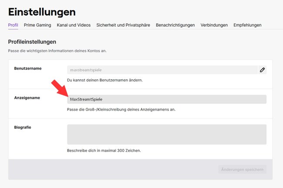Click 'Passe die wichtigsten Informationen' description
The width and height of the screenshot is (283, 188).
[x=57, y=51]
